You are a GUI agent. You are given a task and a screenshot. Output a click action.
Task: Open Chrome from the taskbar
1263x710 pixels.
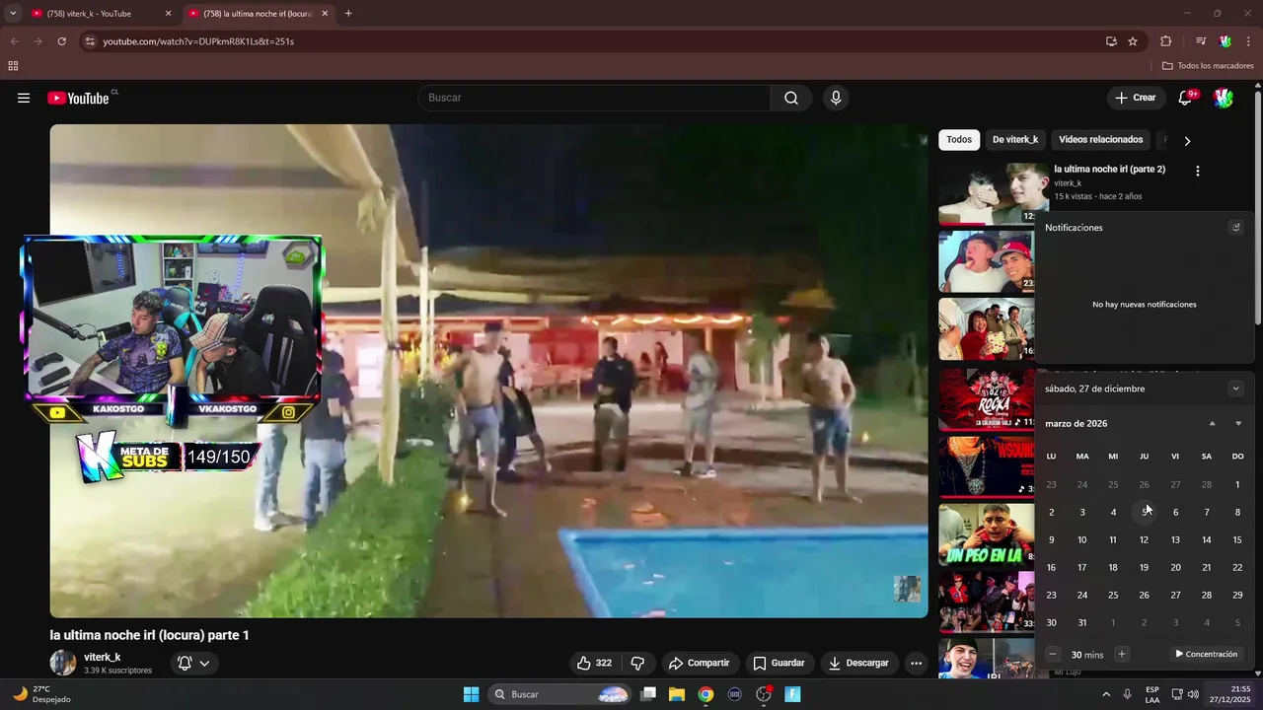706,694
